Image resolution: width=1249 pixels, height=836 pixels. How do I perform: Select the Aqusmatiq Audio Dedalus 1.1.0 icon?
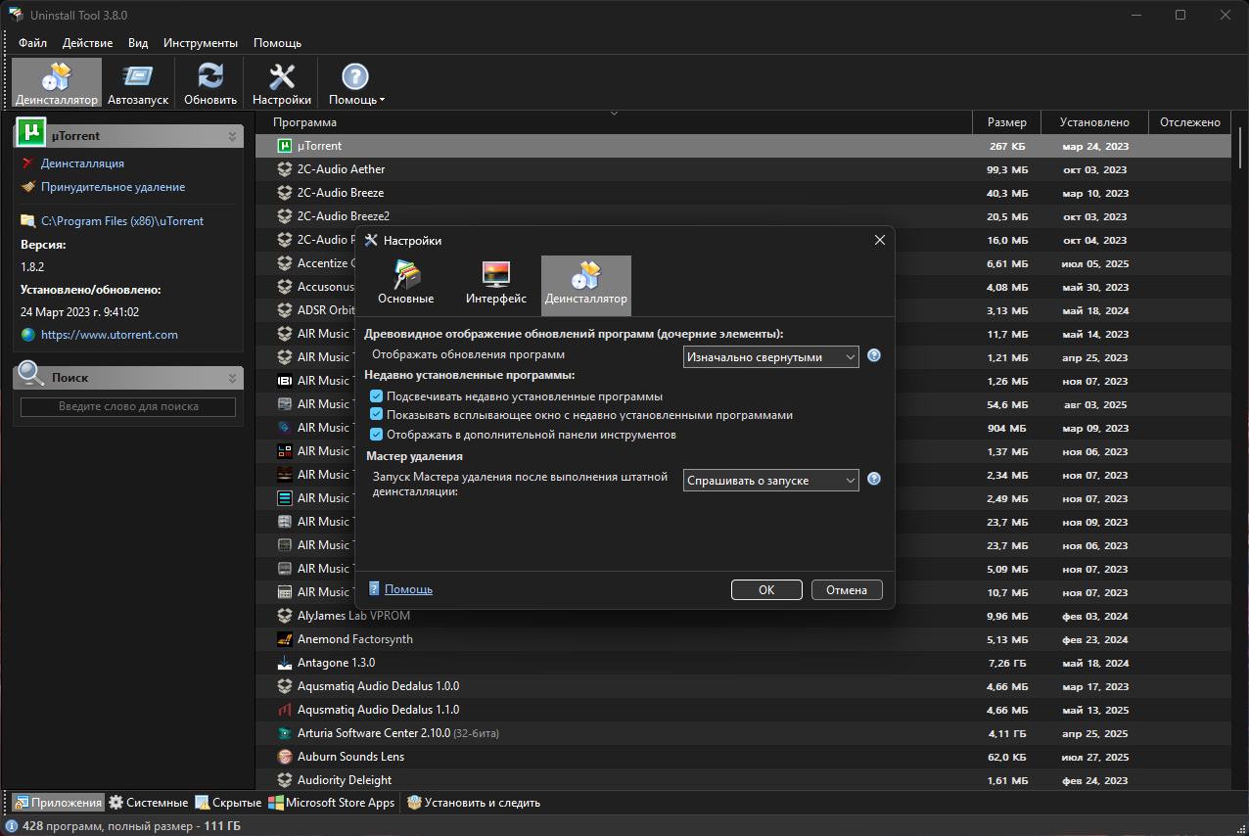(285, 710)
